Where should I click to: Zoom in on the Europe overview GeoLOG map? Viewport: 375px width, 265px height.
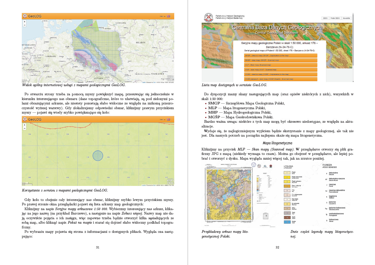(x=24, y=22)
